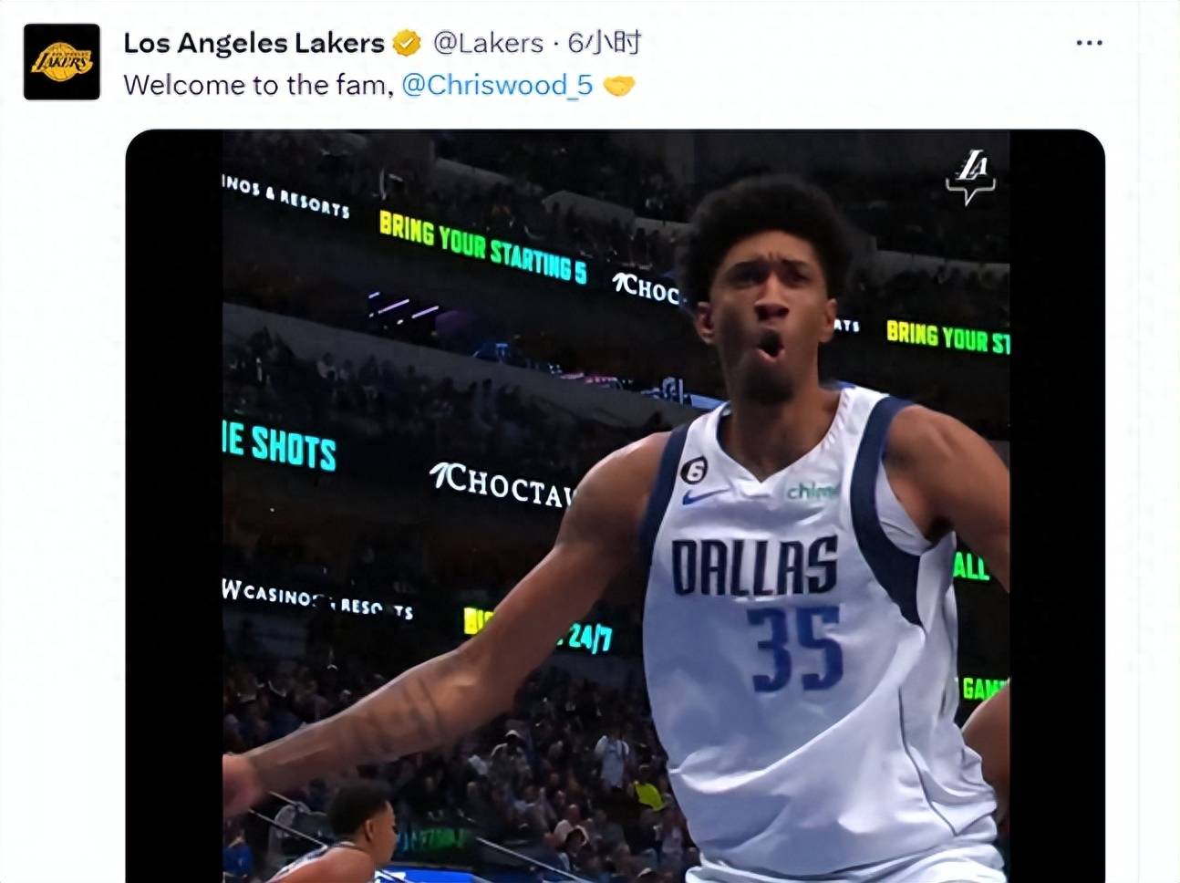1180x883 pixels.
Task: Open the @Chriswood_5 mention
Action: tap(497, 85)
